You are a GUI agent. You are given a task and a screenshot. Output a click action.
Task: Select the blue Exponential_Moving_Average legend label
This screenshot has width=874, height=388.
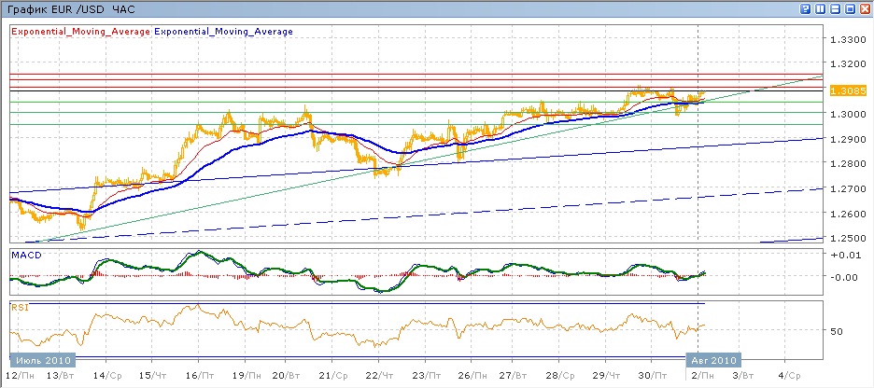223,31
